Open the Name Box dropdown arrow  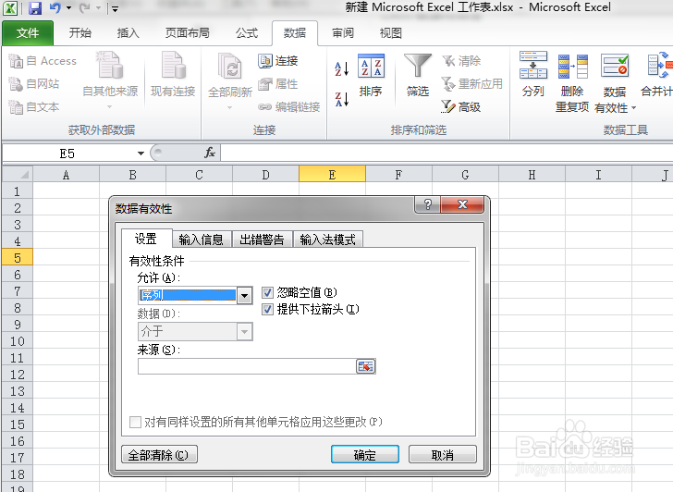[141, 154]
